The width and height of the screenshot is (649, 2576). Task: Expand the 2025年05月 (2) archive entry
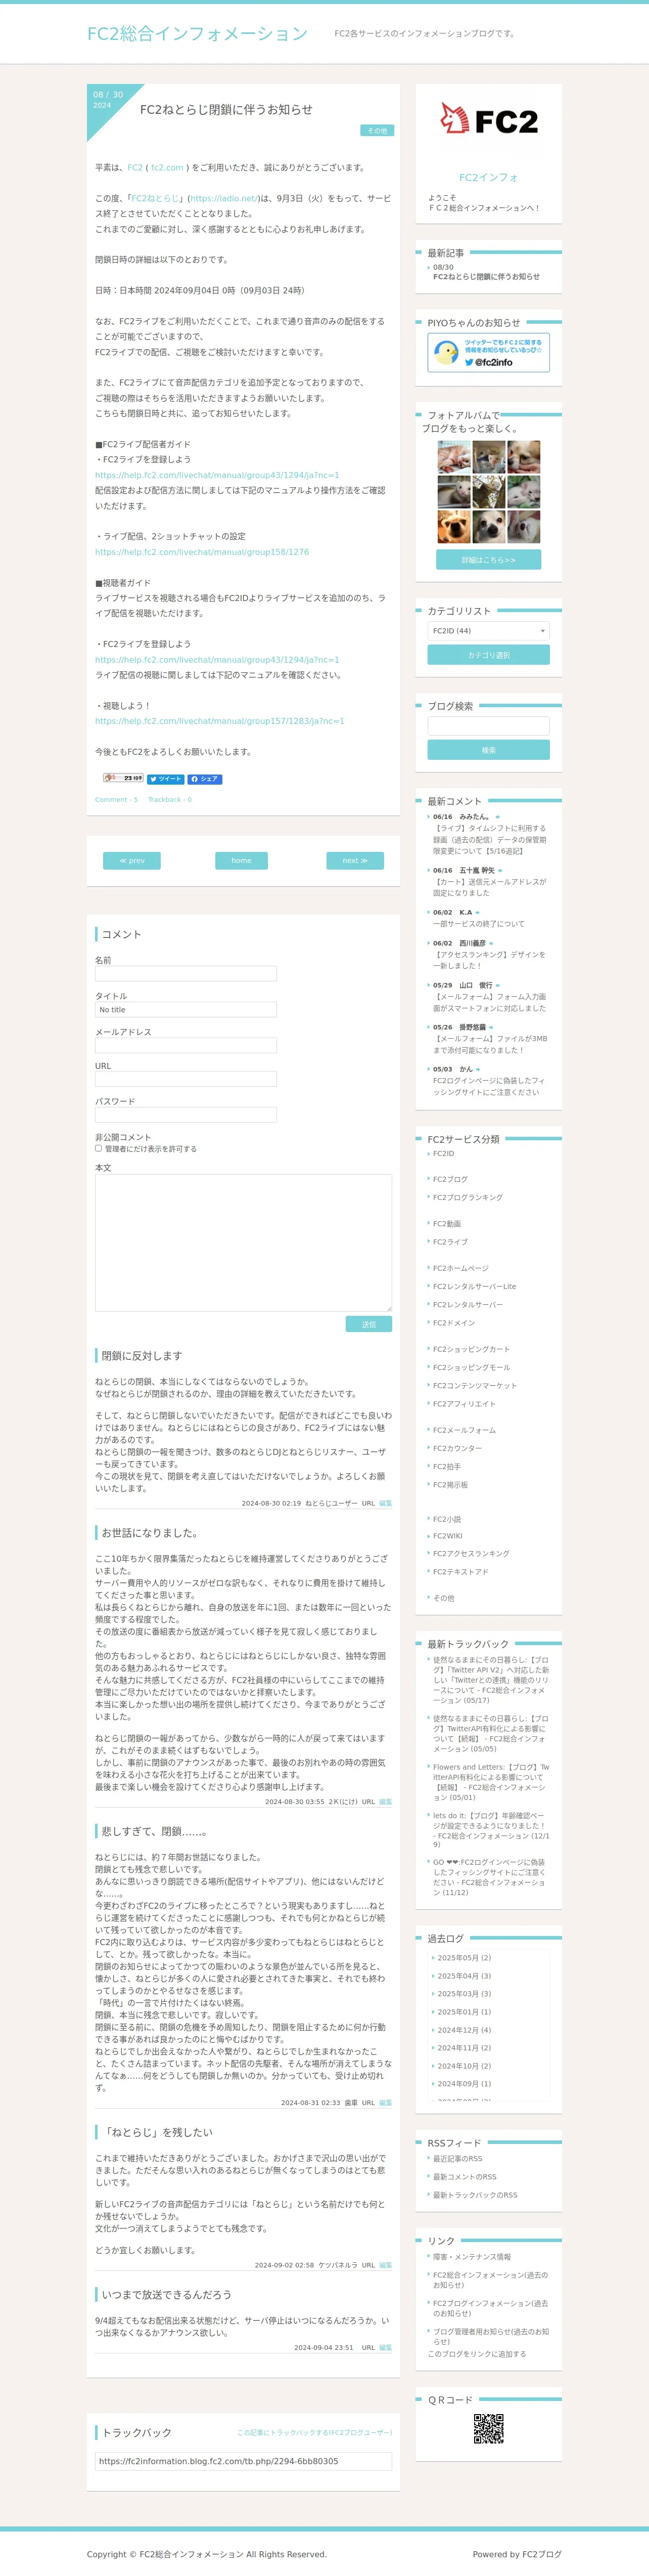[465, 1958]
